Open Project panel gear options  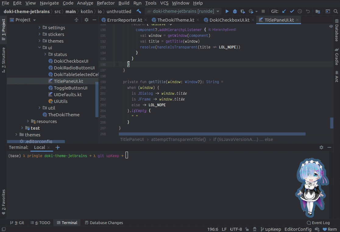click(x=86, y=20)
